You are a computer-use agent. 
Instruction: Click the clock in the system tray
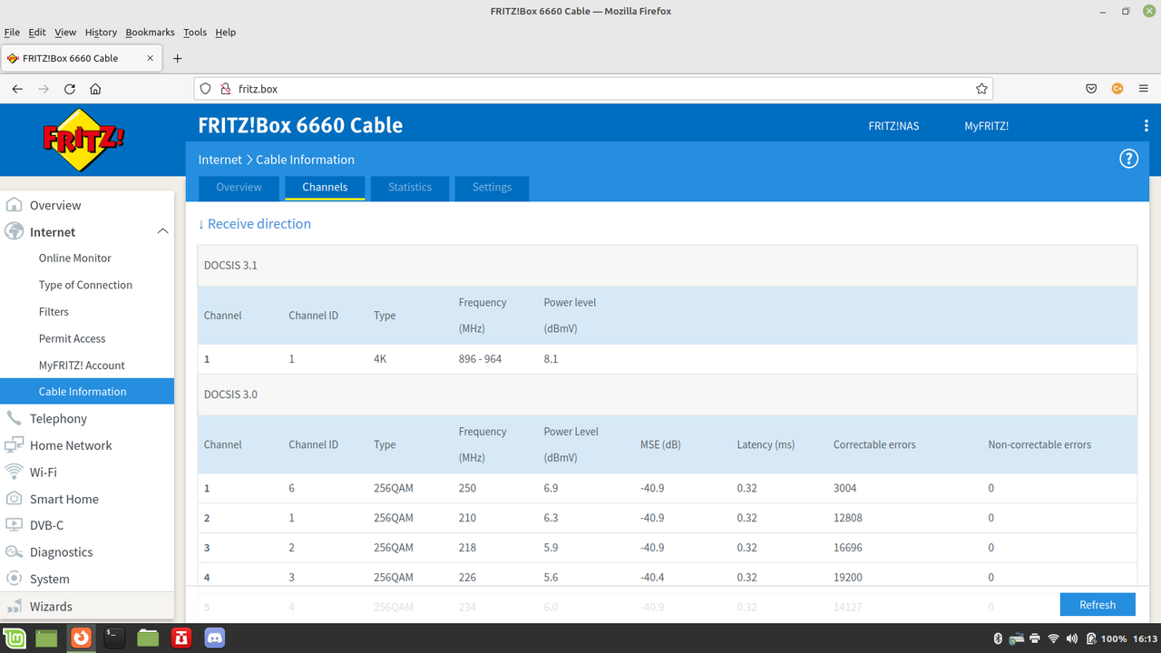[1145, 638]
